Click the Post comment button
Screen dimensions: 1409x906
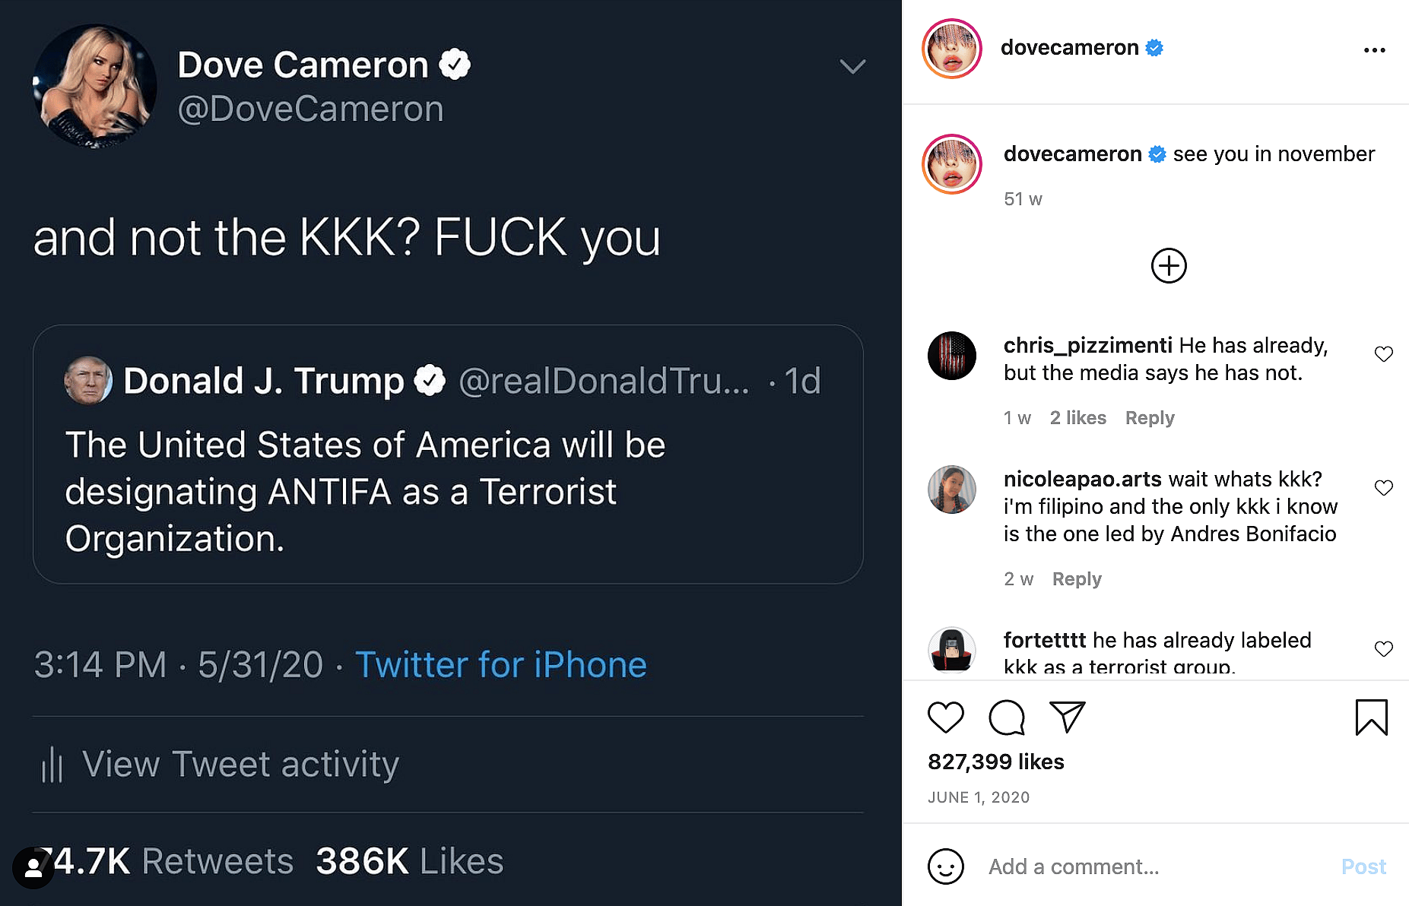[1363, 866]
